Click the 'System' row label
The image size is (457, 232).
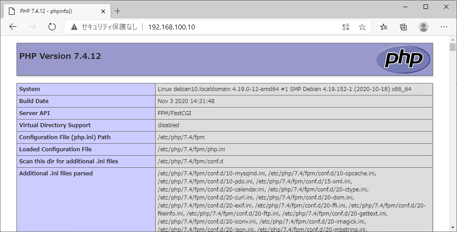29,89
